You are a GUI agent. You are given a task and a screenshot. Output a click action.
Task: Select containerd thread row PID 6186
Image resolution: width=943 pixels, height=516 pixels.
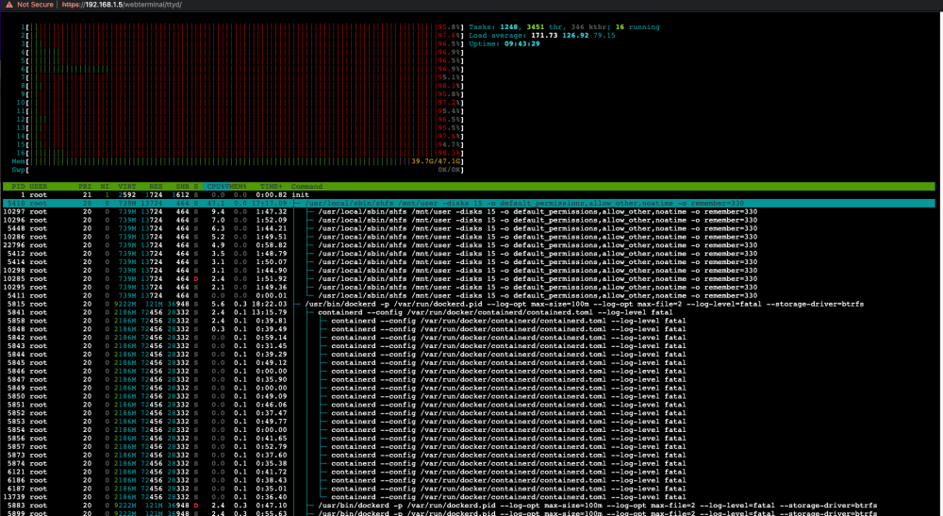[x=469, y=481]
